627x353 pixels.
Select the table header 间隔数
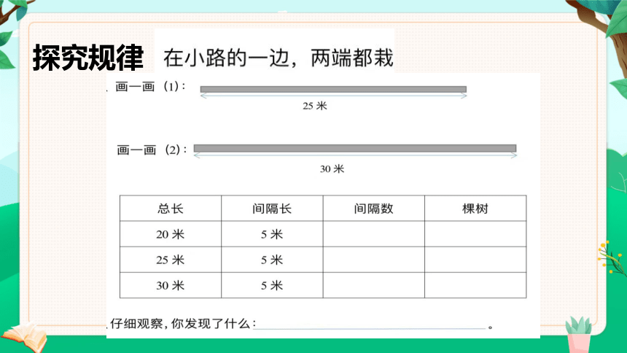pos(373,208)
